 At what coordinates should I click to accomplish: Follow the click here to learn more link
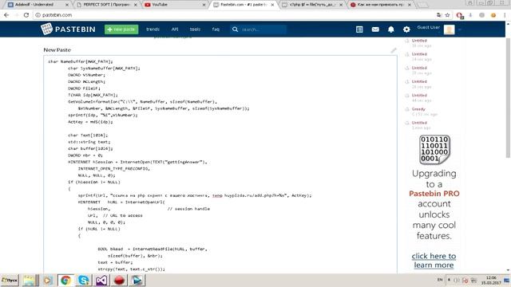pos(434,261)
